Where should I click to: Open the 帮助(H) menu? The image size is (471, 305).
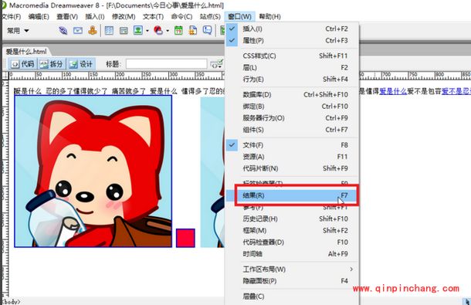[x=269, y=16]
